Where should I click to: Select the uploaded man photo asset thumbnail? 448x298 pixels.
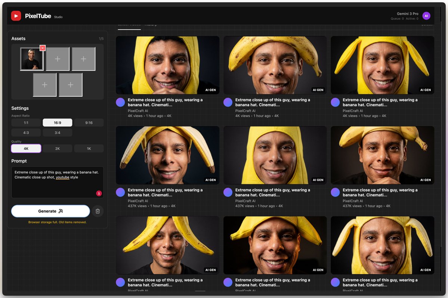32,59
